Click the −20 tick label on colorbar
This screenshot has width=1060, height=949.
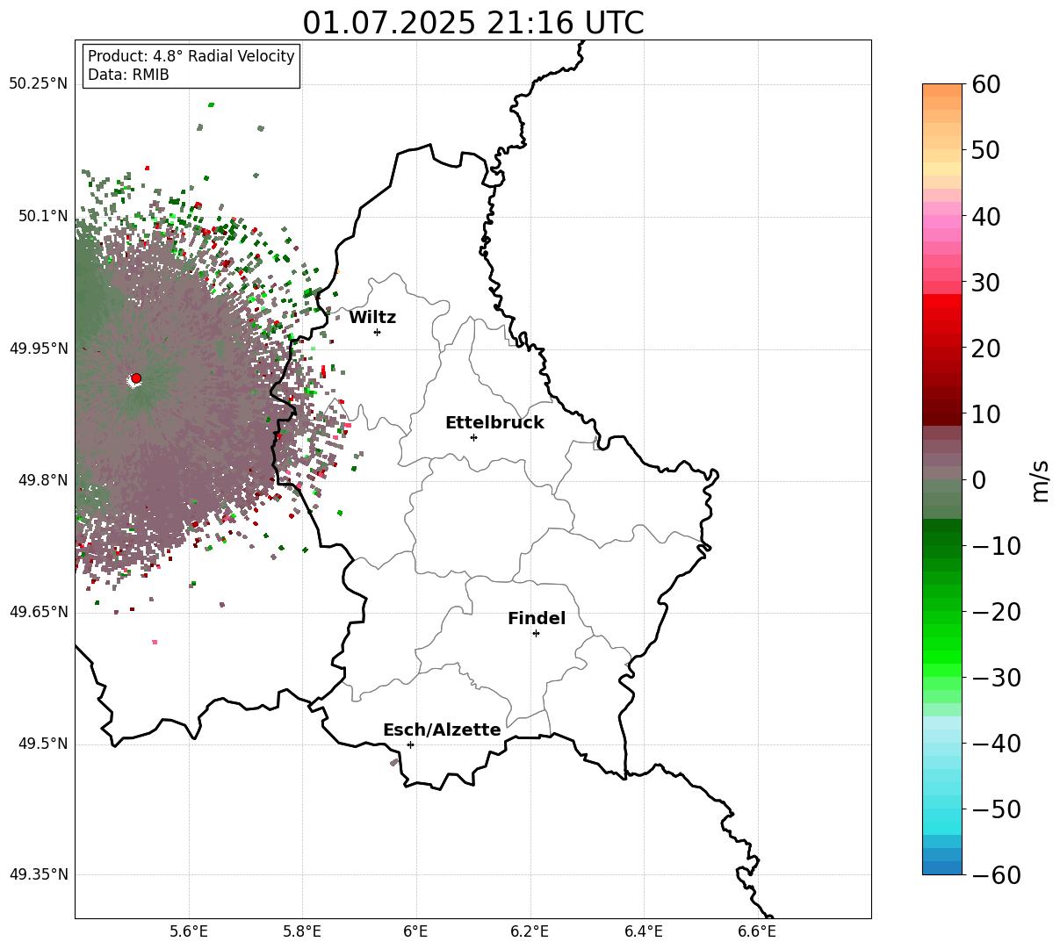coord(996,612)
